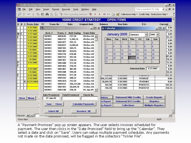Click the Filter Excluding Selection funnel icon

click(61, 14)
